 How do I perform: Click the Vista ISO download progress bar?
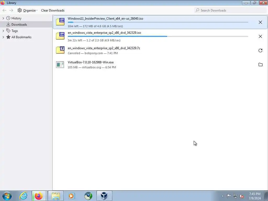pos(158,36)
